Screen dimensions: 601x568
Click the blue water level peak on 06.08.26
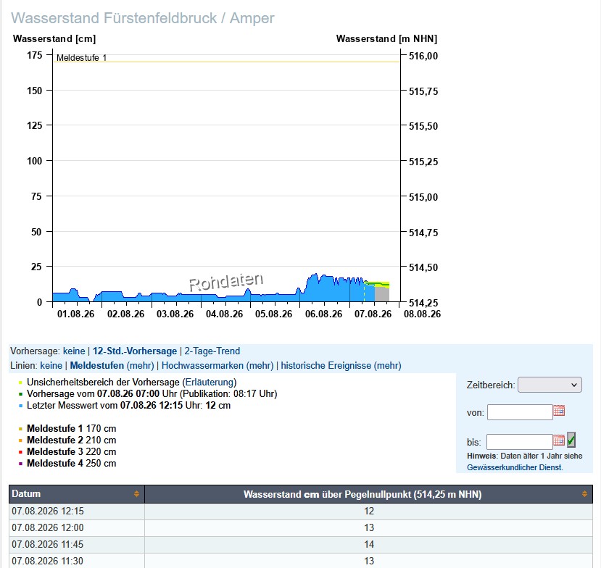pos(316,275)
